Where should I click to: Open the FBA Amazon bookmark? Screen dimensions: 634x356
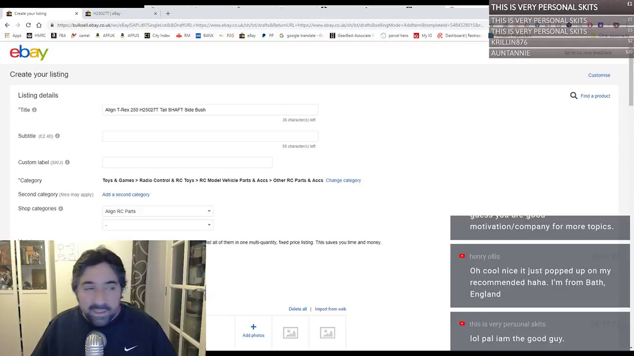click(x=58, y=36)
